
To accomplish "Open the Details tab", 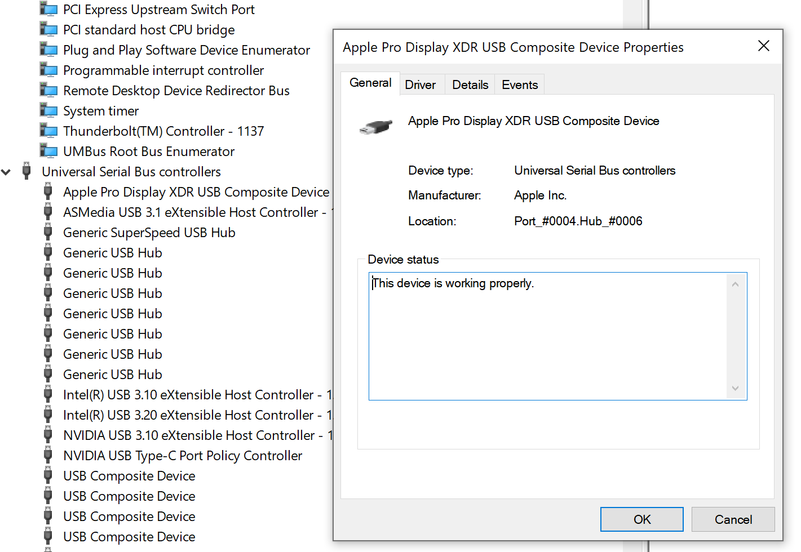I will tap(470, 84).
